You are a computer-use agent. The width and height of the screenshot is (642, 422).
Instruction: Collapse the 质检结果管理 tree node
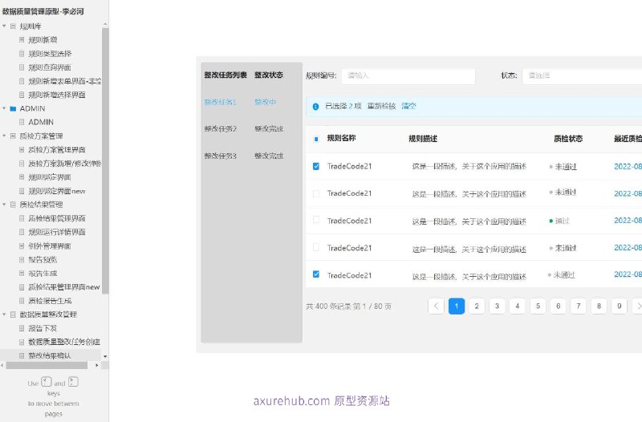[4, 205]
